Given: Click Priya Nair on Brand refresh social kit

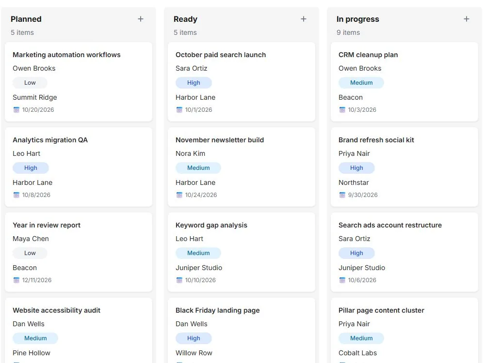Looking at the screenshot, I should click(354, 153).
